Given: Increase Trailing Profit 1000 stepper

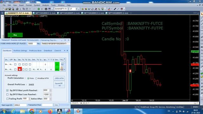Looking at the screenshot, I should click(29, 98).
